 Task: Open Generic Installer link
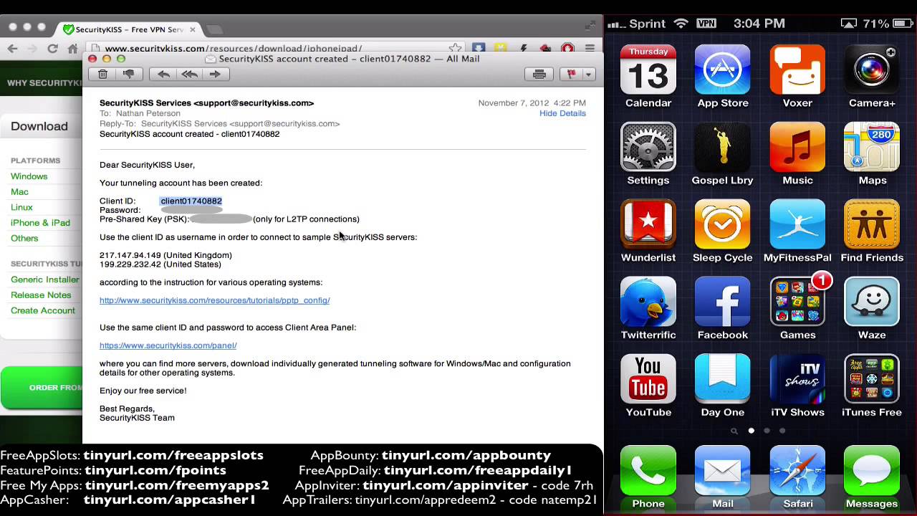click(44, 279)
